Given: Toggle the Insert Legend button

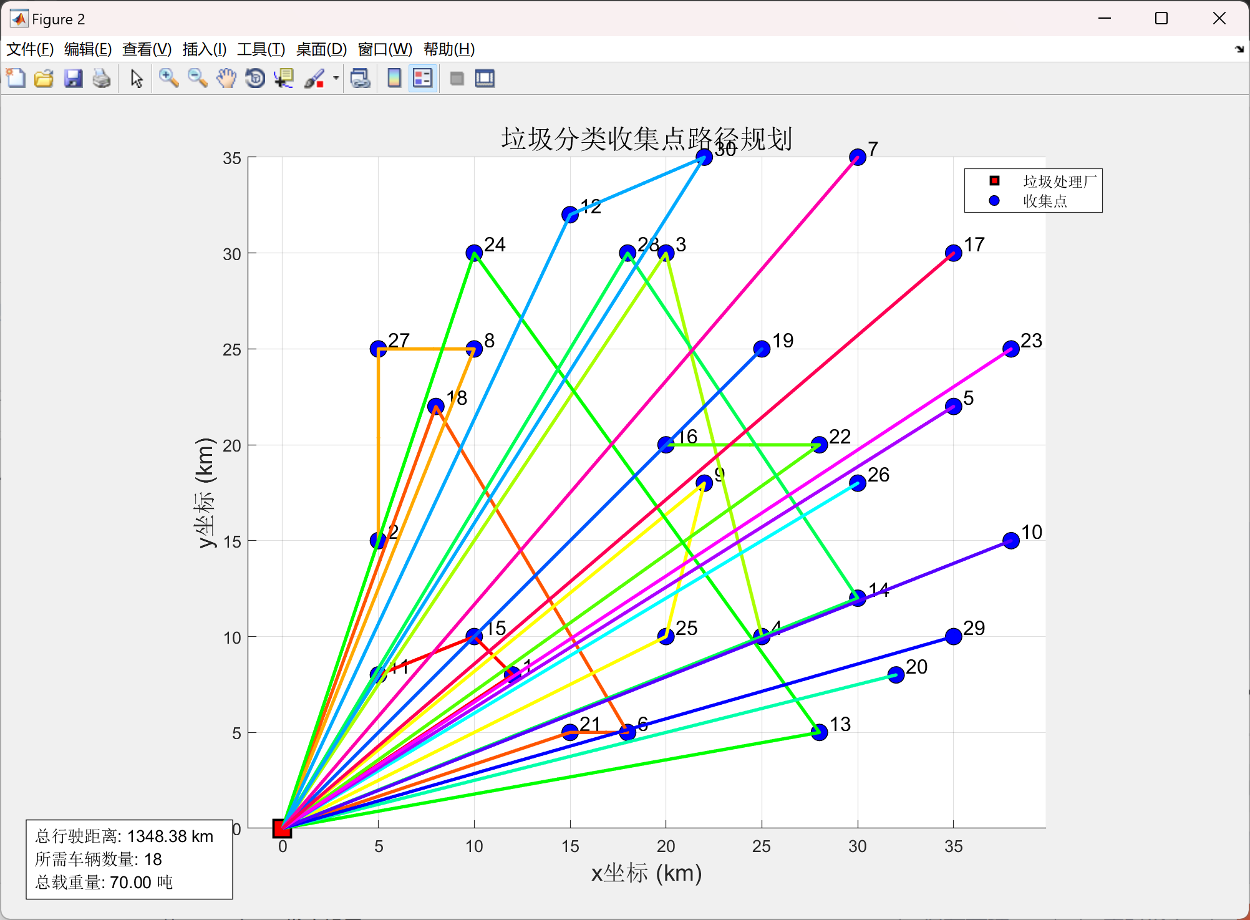Looking at the screenshot, I should pos(423,79).
